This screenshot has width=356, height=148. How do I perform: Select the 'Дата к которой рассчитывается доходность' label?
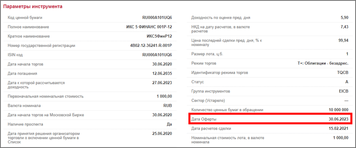[x=36, y=85]
